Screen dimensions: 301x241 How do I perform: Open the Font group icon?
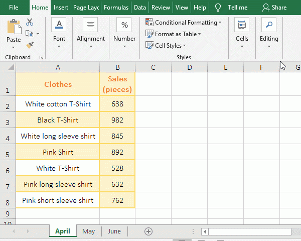(x=59, y=25)
